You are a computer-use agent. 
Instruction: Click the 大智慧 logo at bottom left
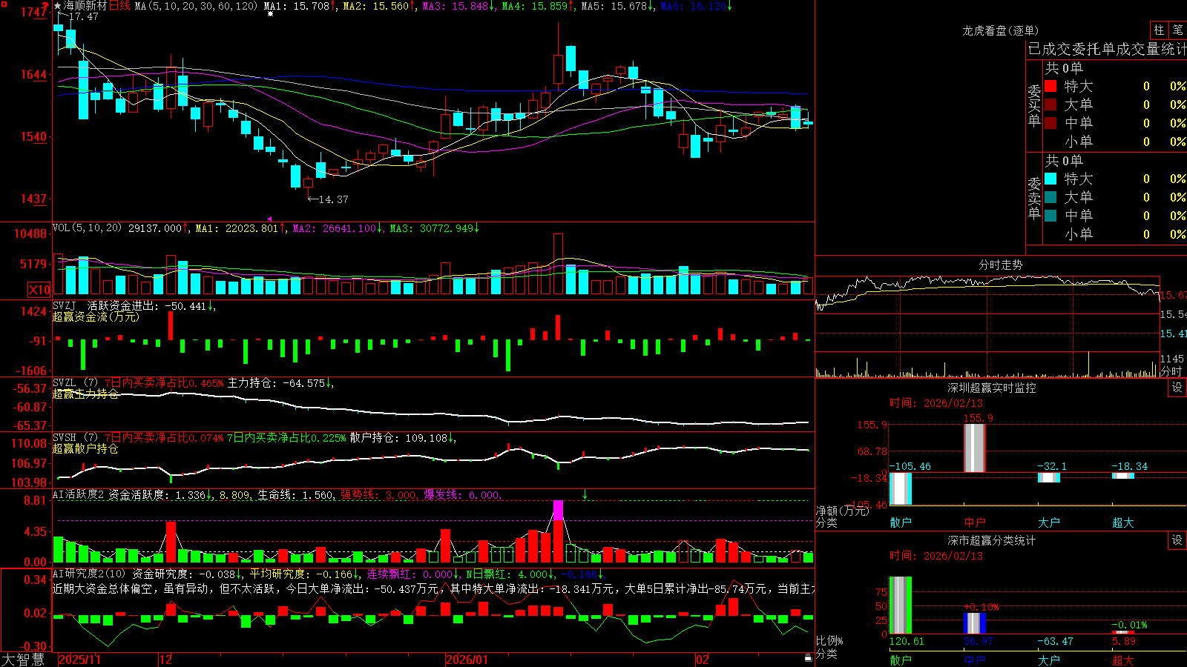coord(23,660)
